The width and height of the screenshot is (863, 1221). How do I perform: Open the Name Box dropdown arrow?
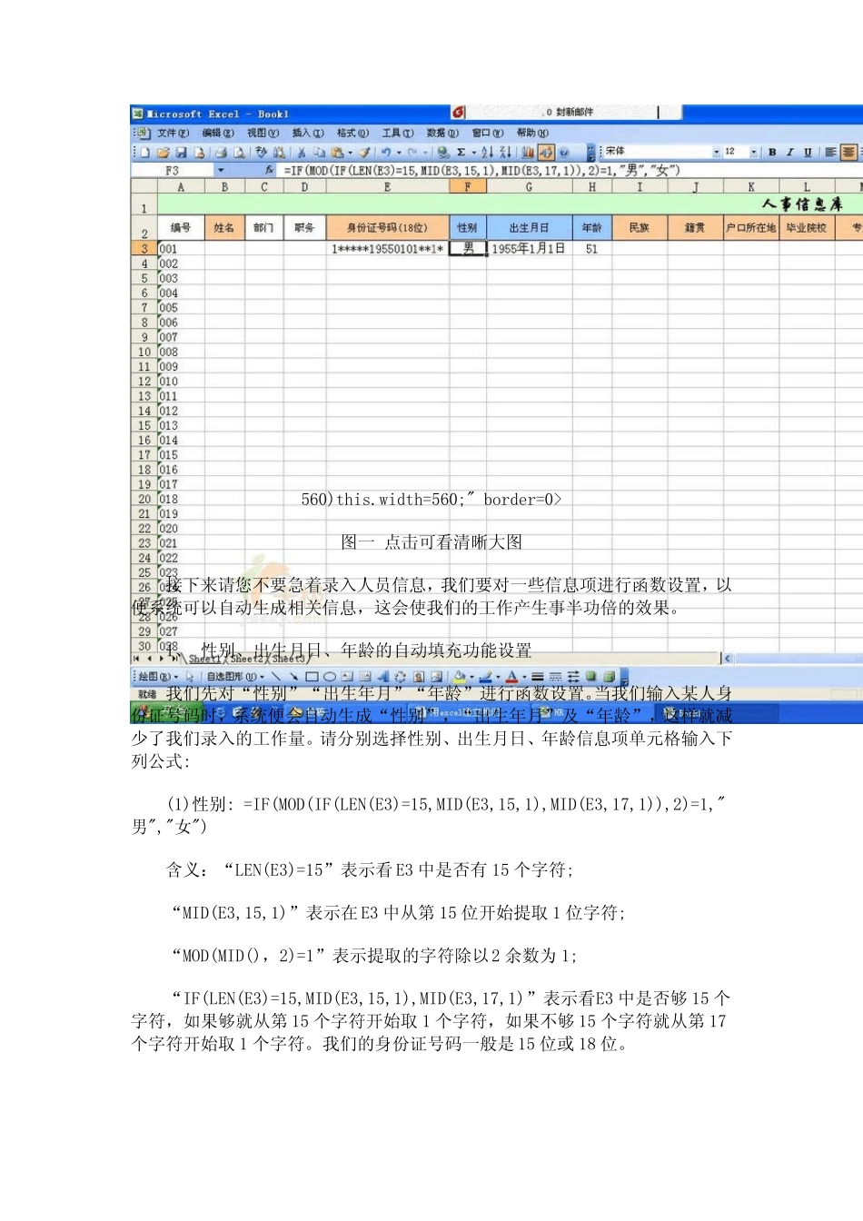220,170
